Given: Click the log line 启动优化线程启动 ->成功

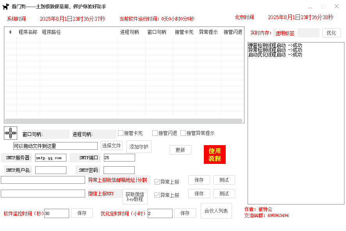Looking at the screenshot, I should tap(275, 55).
